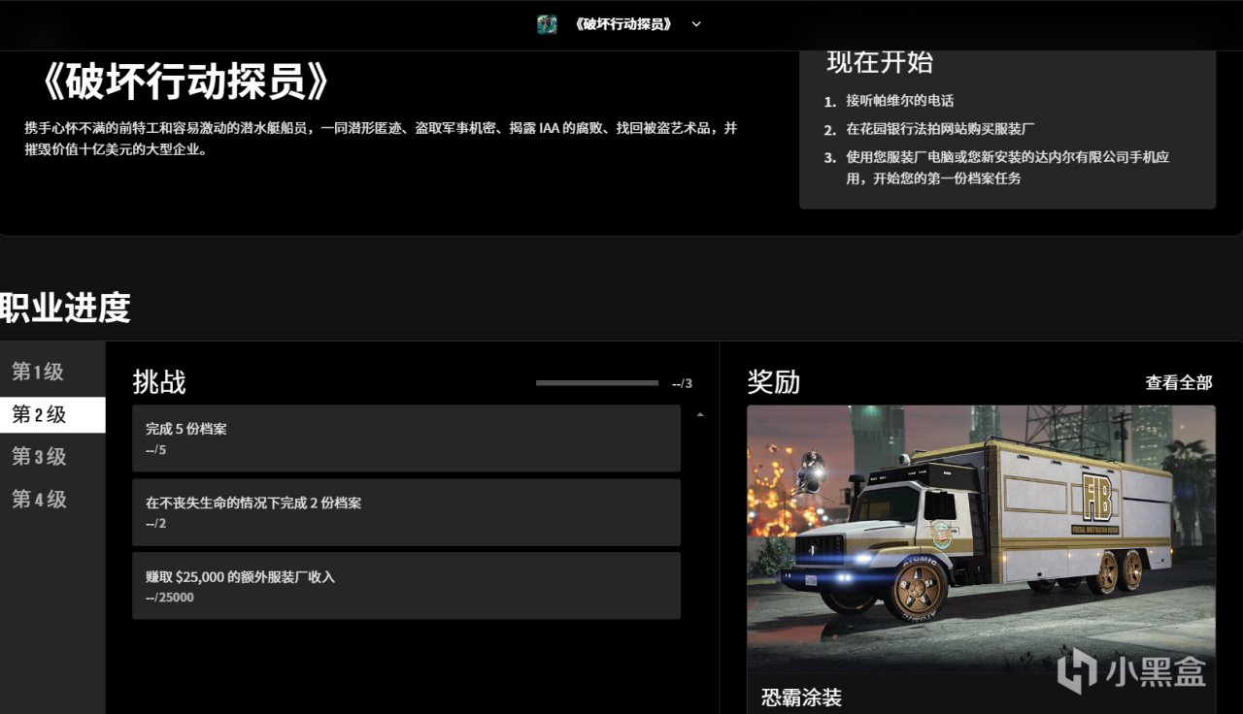Select the 第4级 level tab
1243x714 pixels.
pos(39,500)
